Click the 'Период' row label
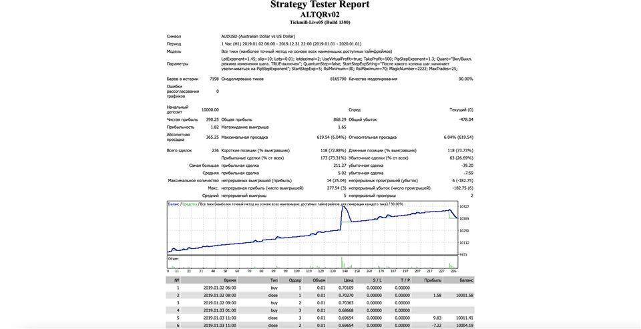641x329 pixels. point(174,44)
